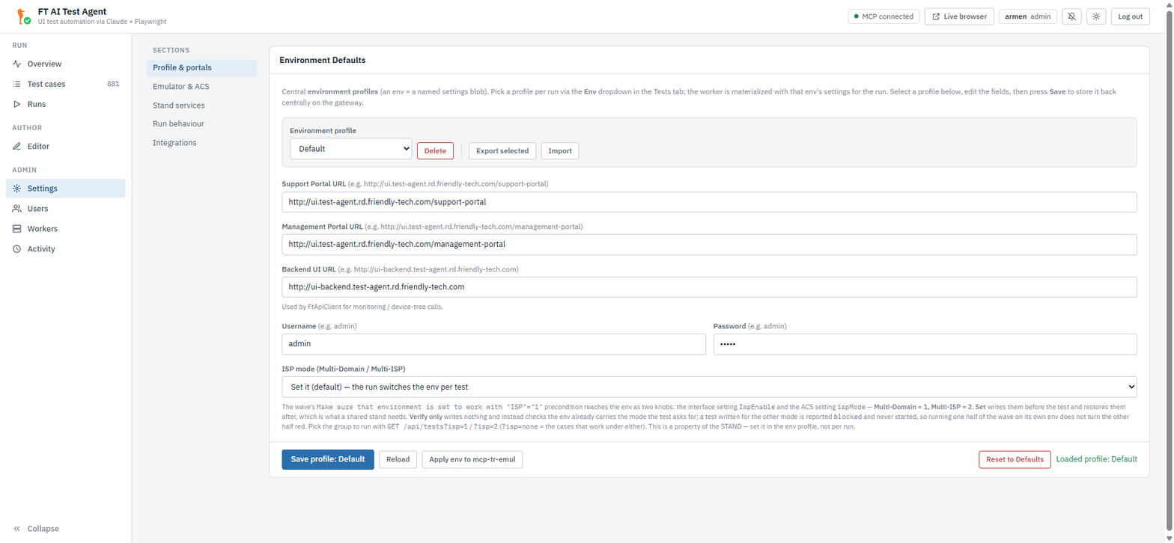Viewport: 1174px width, 543px height.
Task: Open the Users admin page
Action: (x=66, y=209)
